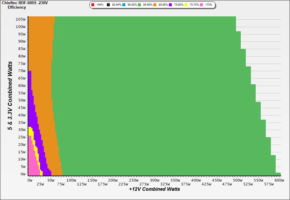This screenshot has height=200, width=290.
Task: Click the 600W label on the horizontal axis
Action: (279, 180)
